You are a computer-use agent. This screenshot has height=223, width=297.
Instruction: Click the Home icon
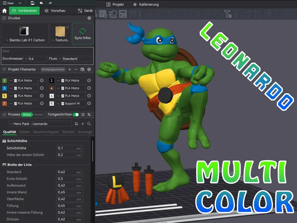4,11
